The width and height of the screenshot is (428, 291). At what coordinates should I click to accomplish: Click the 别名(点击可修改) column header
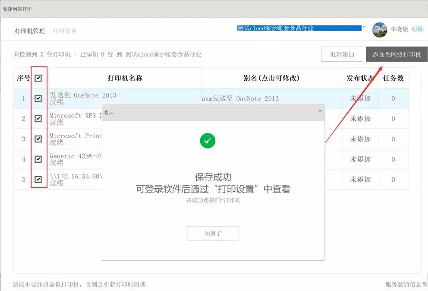271,78
